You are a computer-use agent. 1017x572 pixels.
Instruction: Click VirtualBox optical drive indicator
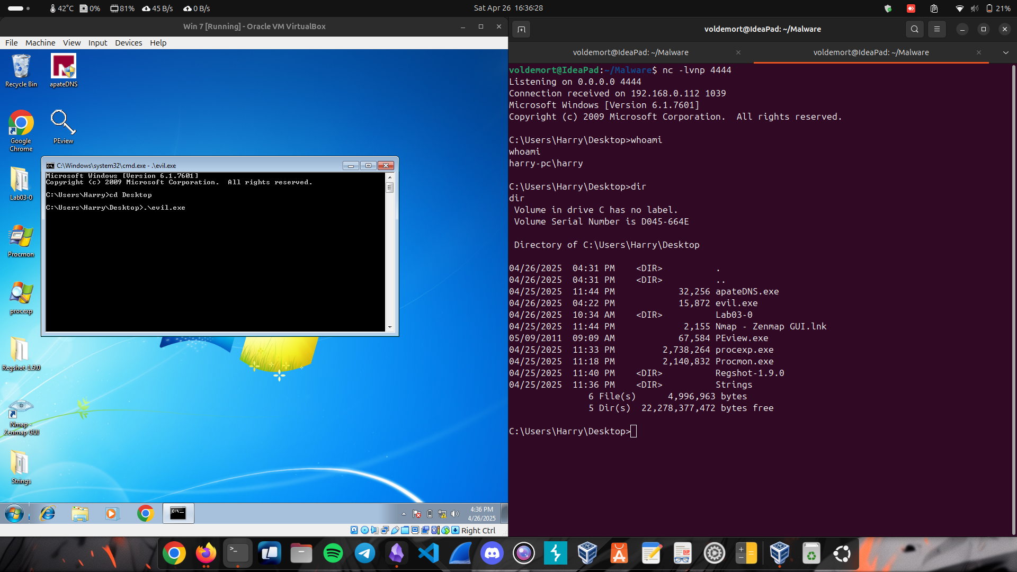[364, 530]
